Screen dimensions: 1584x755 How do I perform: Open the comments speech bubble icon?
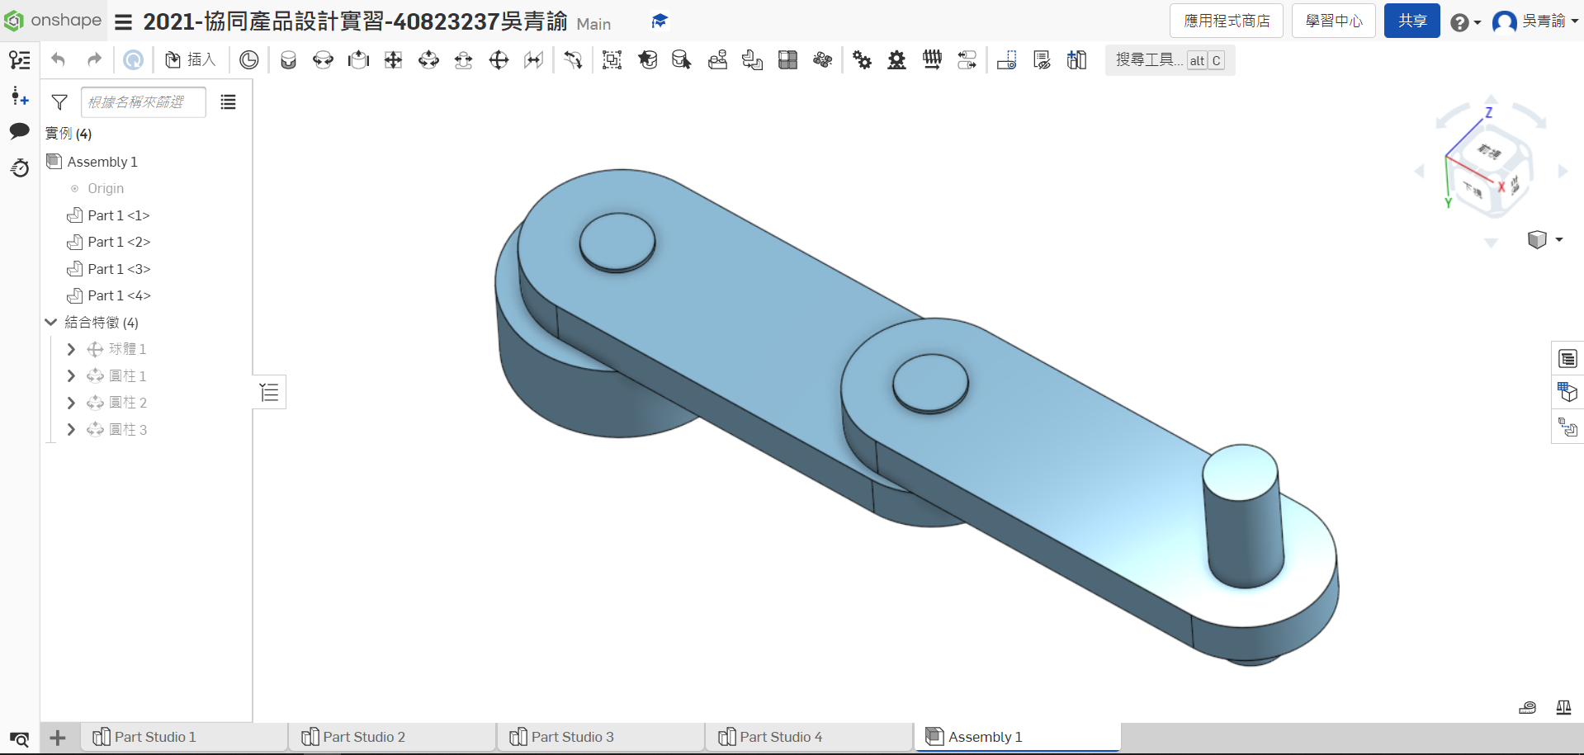tap(20, 131)
